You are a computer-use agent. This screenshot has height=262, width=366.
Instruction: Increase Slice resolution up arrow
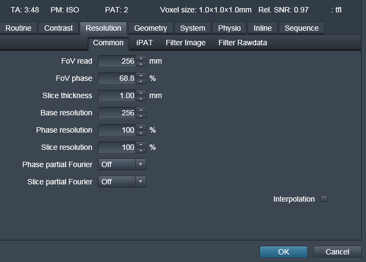pos(141,144)
